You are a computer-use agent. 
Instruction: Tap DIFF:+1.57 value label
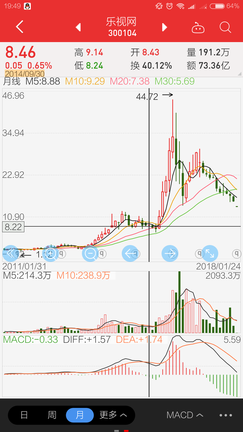tap(87, 340)
